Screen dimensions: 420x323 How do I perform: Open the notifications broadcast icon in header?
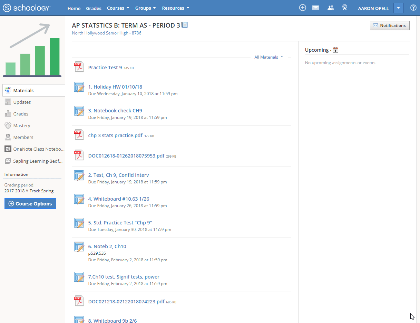[x=344, y=8]
